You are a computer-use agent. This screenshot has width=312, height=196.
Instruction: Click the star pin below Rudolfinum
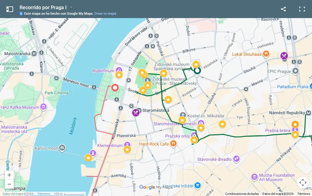tap(119, 75)
